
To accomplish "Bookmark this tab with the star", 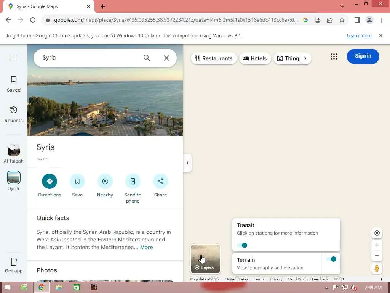I will (342, 20).
